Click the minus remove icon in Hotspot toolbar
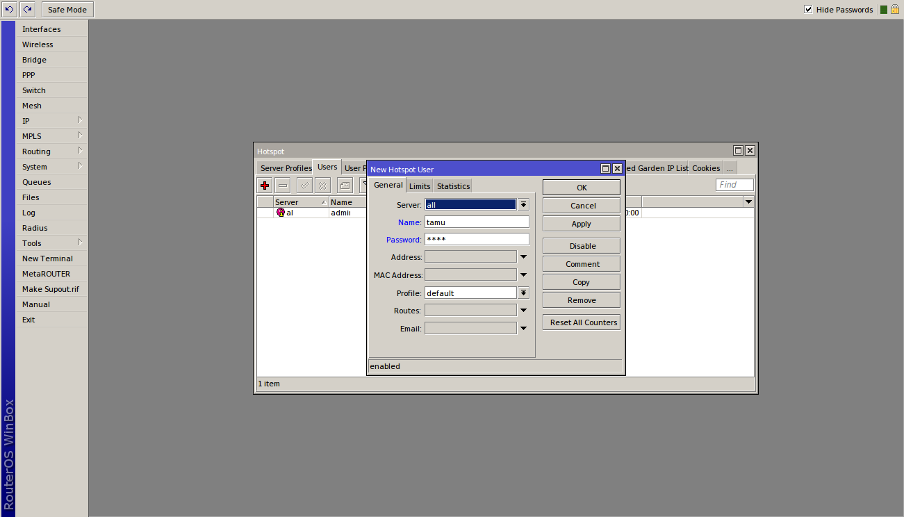904x517 pixels. tap(283, 186)
